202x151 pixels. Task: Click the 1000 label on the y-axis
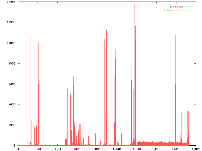[11, 43]
